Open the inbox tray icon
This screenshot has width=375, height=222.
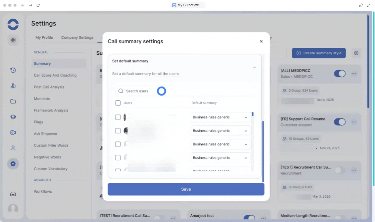pos(13,194)
